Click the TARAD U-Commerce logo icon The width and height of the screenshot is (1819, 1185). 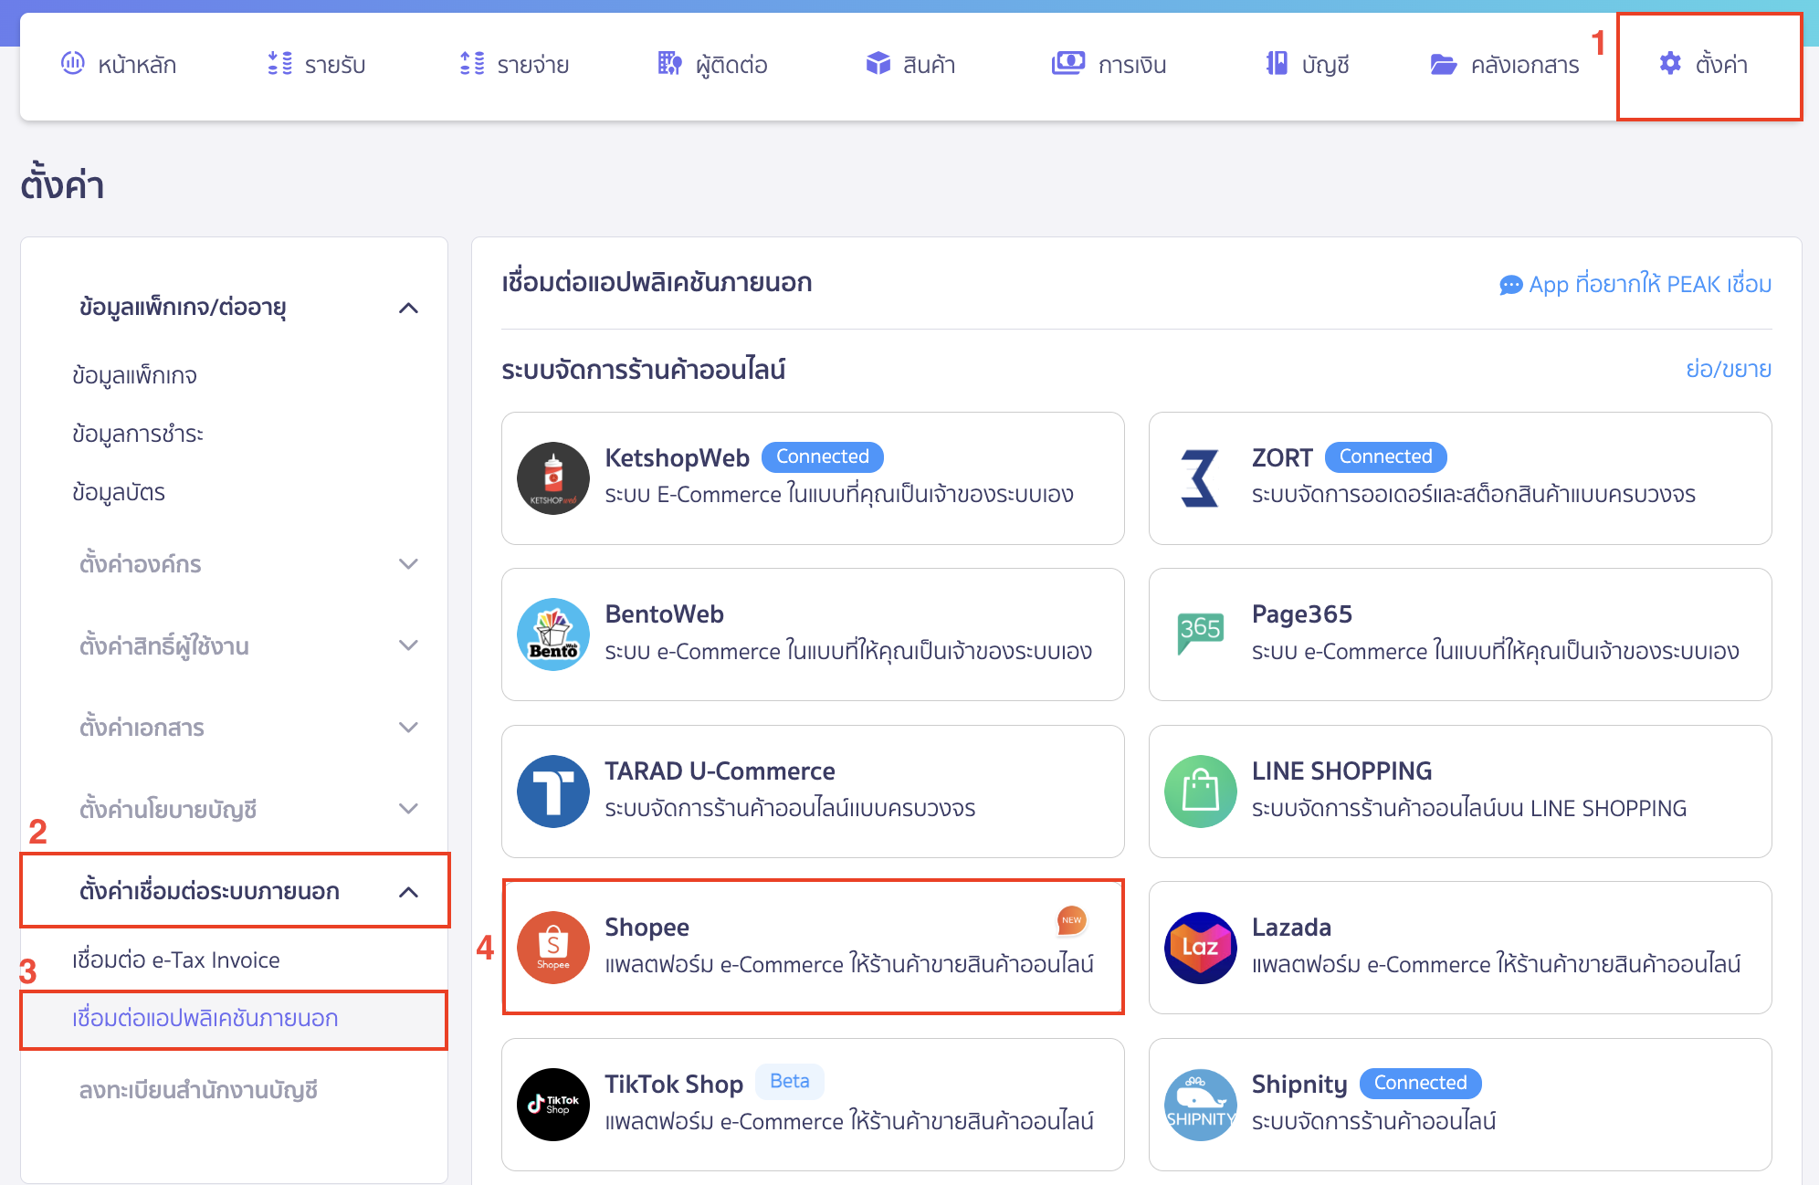tap(552, 791)
